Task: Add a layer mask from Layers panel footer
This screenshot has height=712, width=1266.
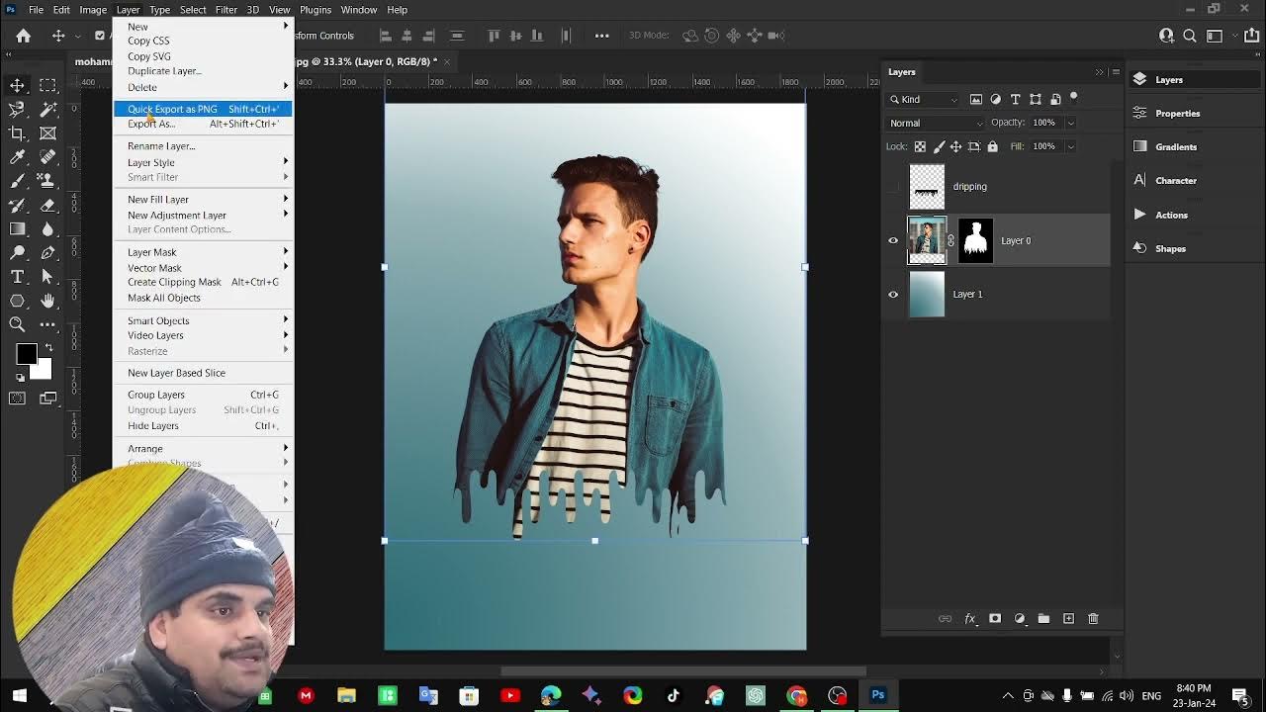Action: pyautogui.click(x=995, y=618)
